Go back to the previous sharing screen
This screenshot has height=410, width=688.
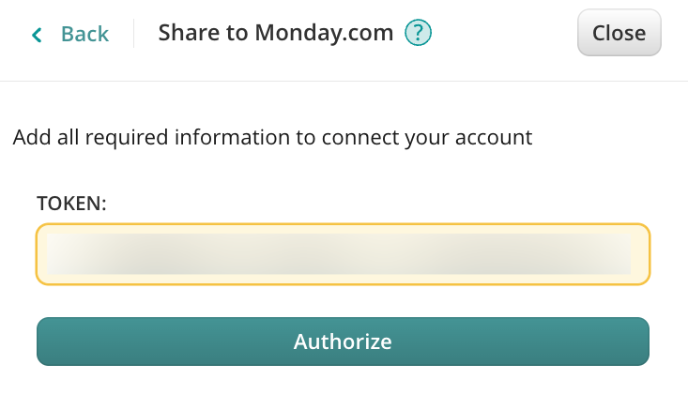pyautogui.click(x=70, y=35)
